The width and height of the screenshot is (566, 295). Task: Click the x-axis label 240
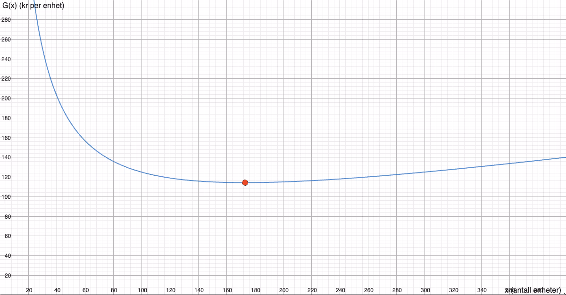(340, 290)
